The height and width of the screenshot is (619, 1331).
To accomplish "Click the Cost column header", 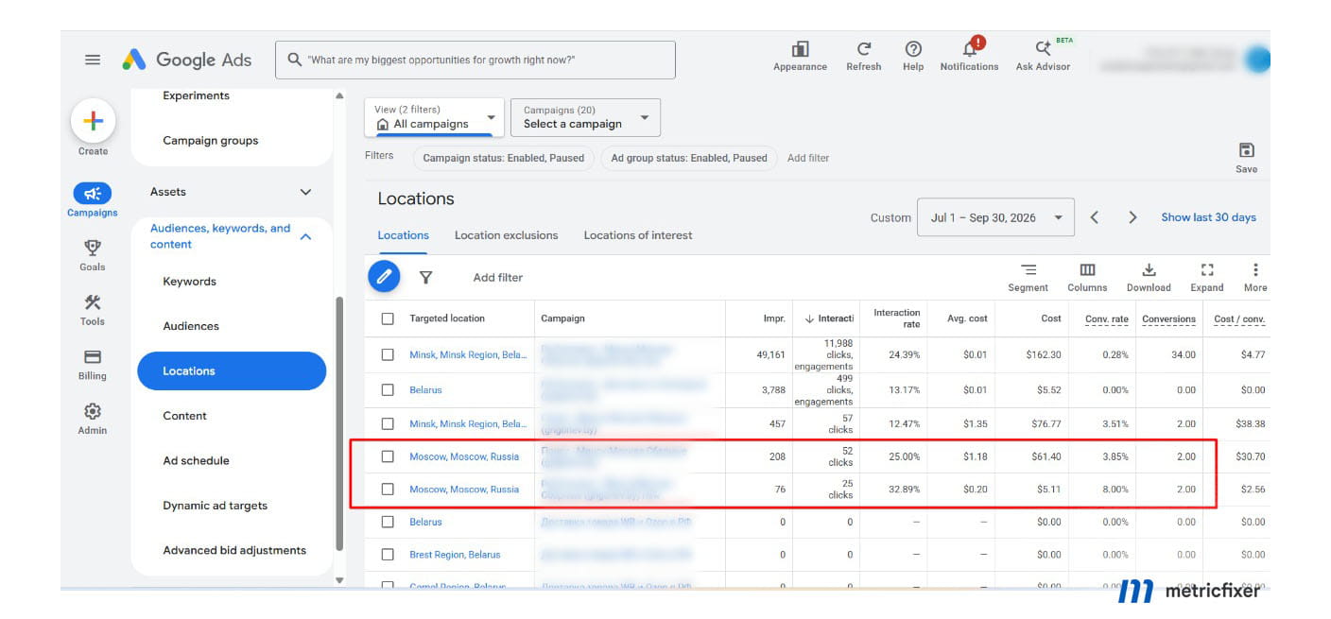I will tap(1051, 318).
